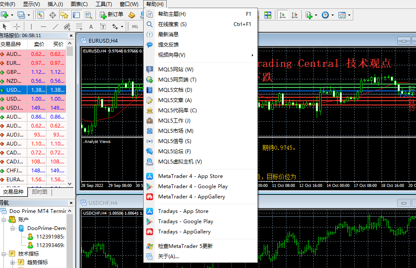Click the 新订单 new order button

point(111,15)
